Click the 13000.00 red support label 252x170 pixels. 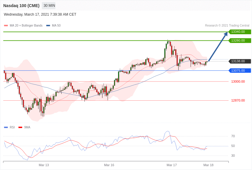tap(238, 81)
